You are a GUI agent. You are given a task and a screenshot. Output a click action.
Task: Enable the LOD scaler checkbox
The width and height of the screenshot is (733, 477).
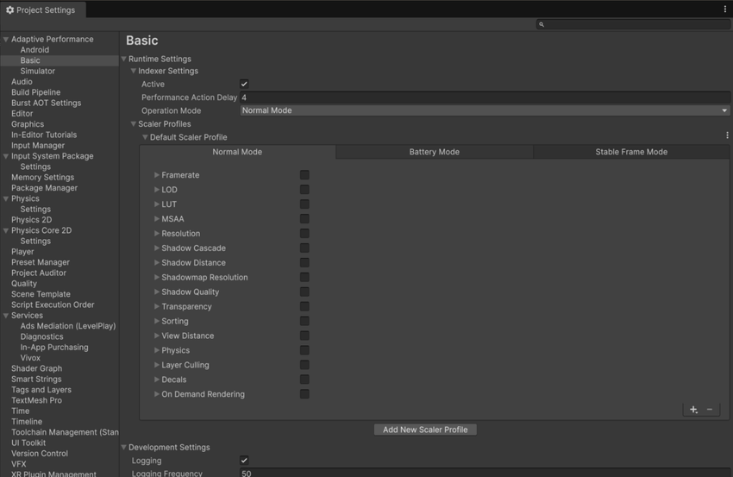[304, 190]
